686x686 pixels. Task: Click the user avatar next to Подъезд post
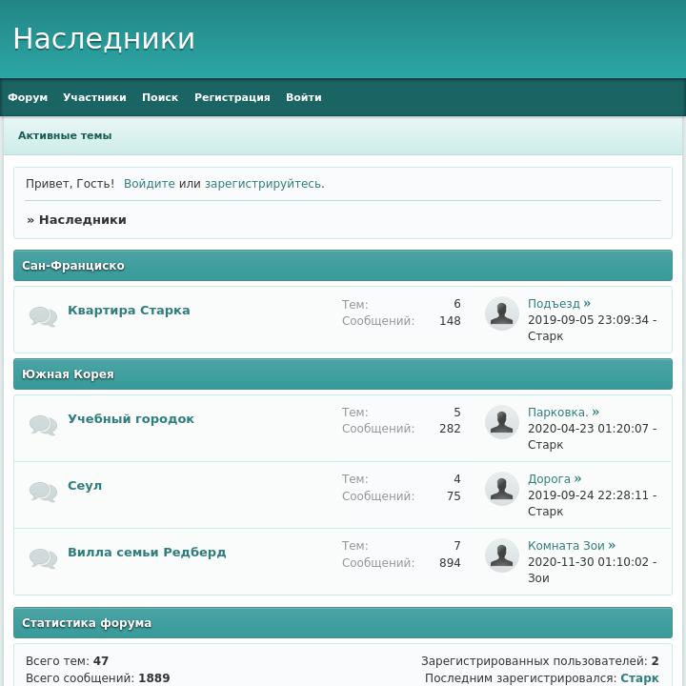[x=502, y=313]
